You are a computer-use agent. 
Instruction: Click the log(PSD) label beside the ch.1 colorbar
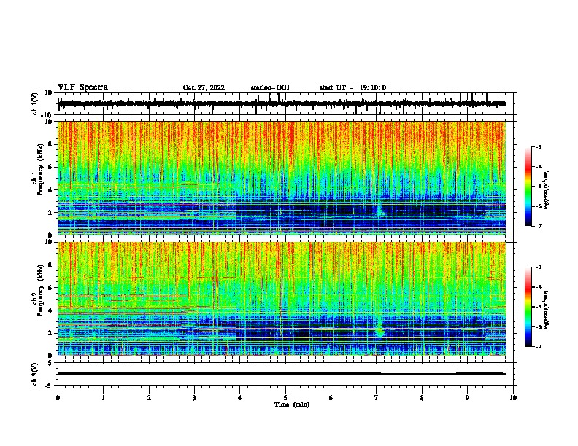(x=547, y=190)
